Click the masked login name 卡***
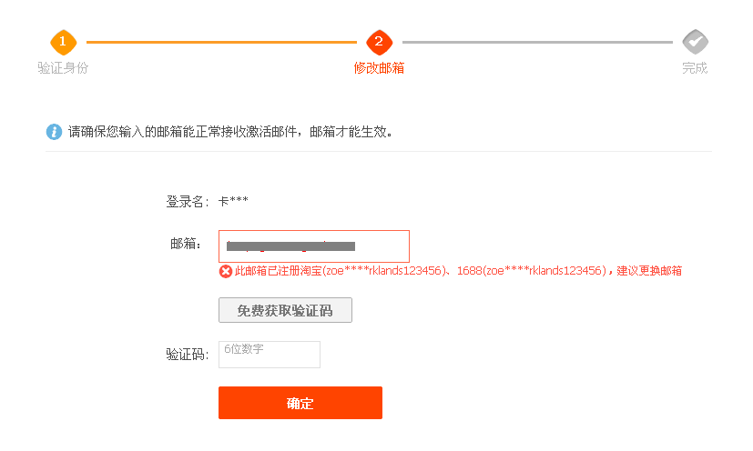 click(233, 201)
